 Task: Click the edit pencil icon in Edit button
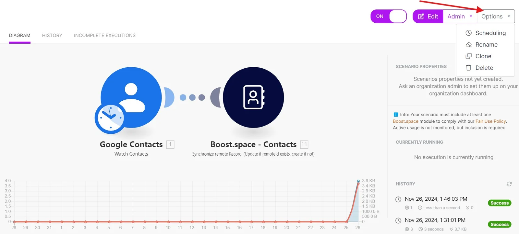pos(421,17)
